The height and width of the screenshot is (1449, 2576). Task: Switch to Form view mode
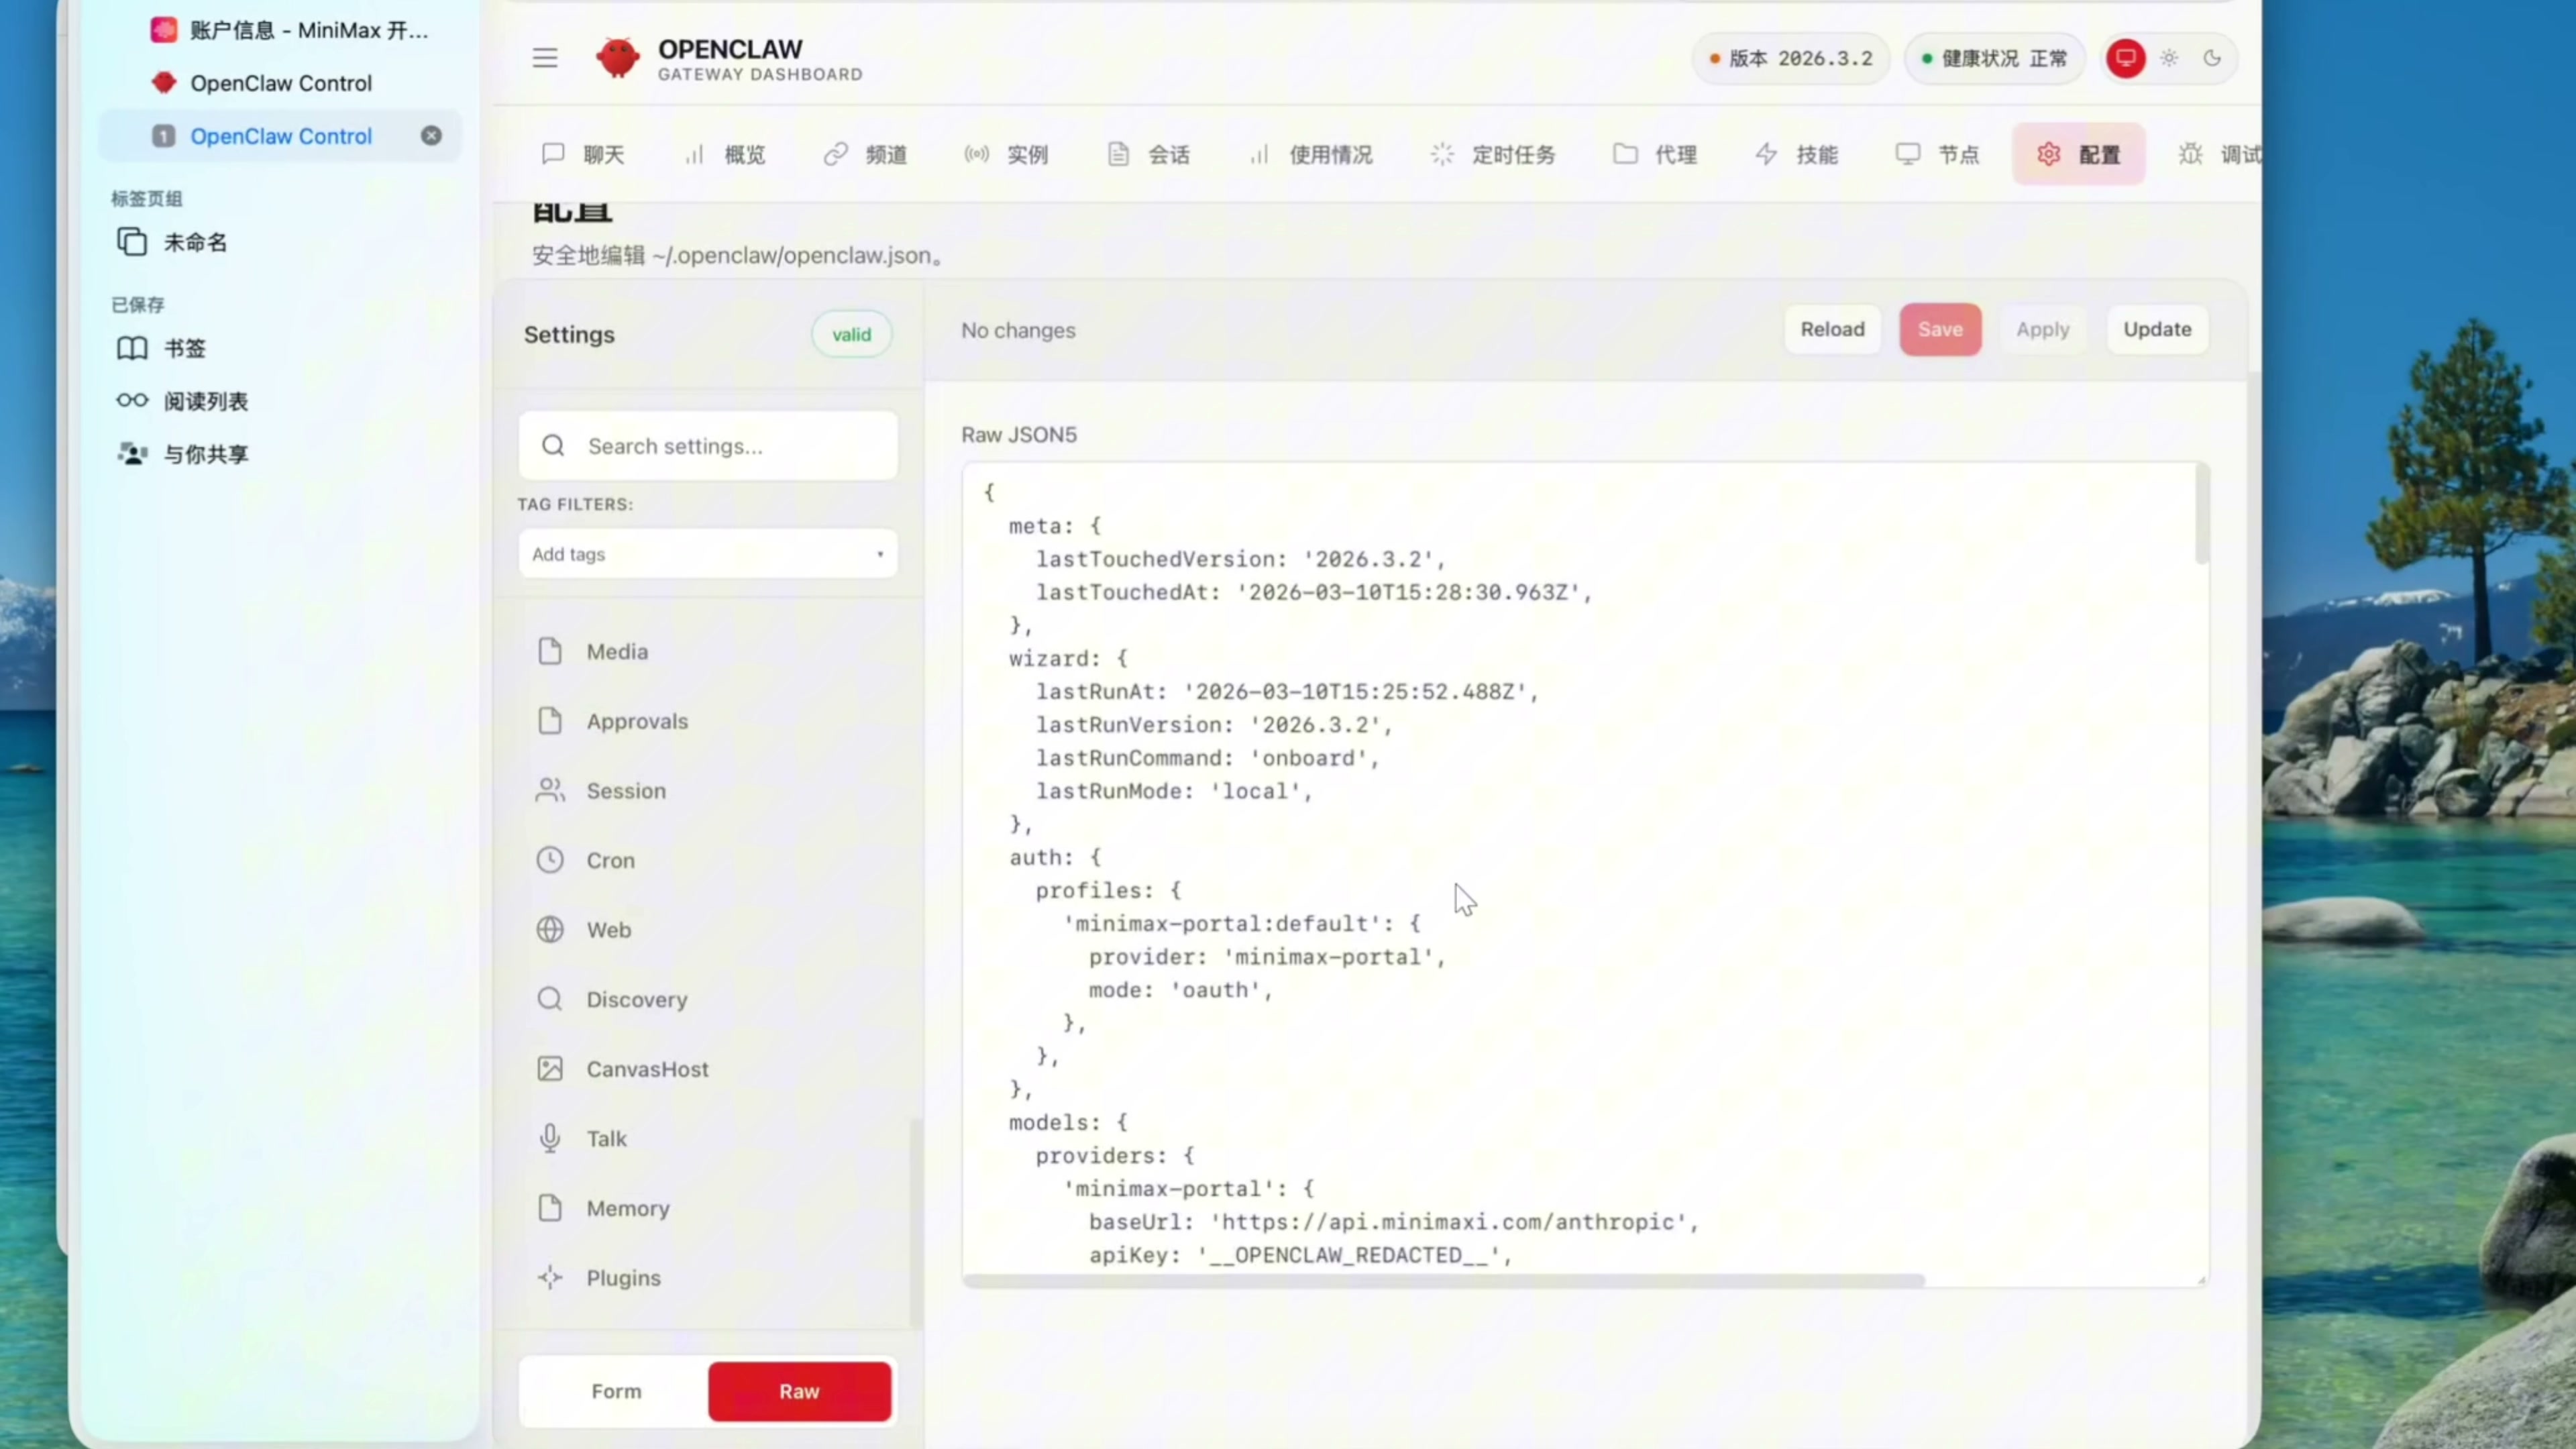[616, 1391]
